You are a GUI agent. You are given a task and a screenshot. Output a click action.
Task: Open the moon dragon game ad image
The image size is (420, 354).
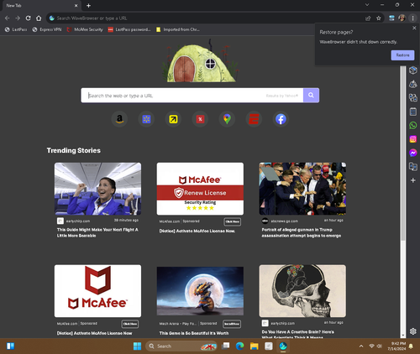(x=200, y=291)
